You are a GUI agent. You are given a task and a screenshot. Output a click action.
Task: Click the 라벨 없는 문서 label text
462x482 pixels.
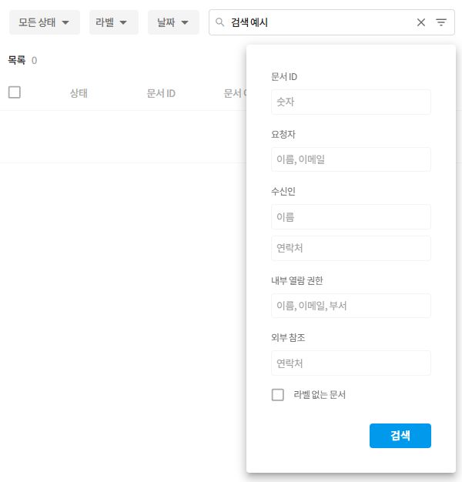click(x=320, y=395)
